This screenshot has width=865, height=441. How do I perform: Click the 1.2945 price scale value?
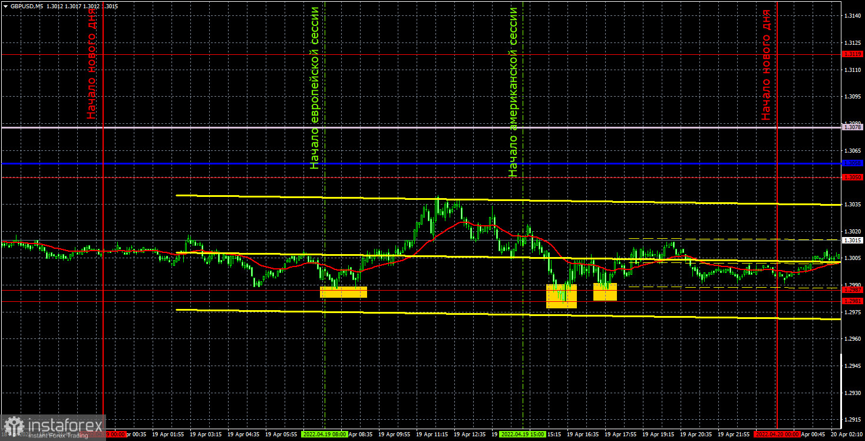coord(852,366)
